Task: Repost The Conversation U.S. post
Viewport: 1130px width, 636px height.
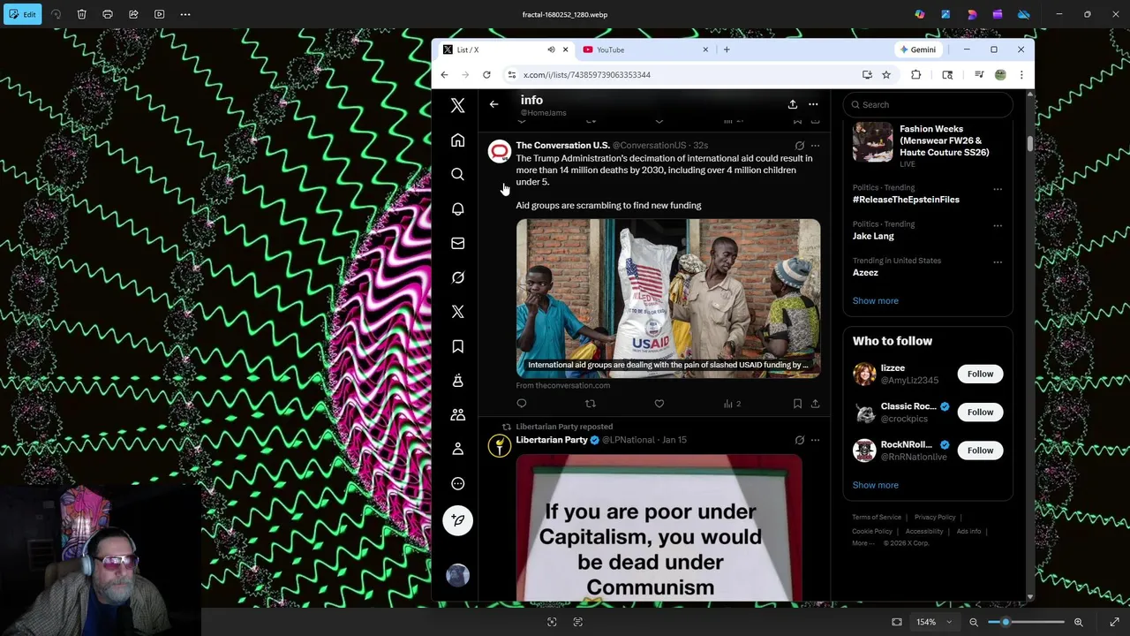Action: pos(591,404)
